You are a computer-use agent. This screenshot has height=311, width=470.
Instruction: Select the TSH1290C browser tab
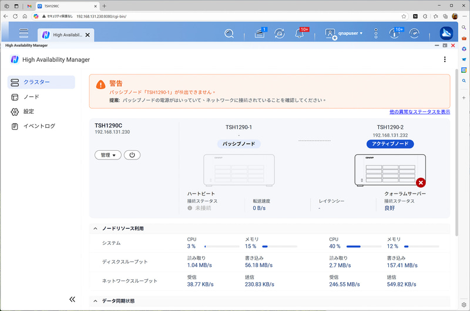(x=68, y=6)
